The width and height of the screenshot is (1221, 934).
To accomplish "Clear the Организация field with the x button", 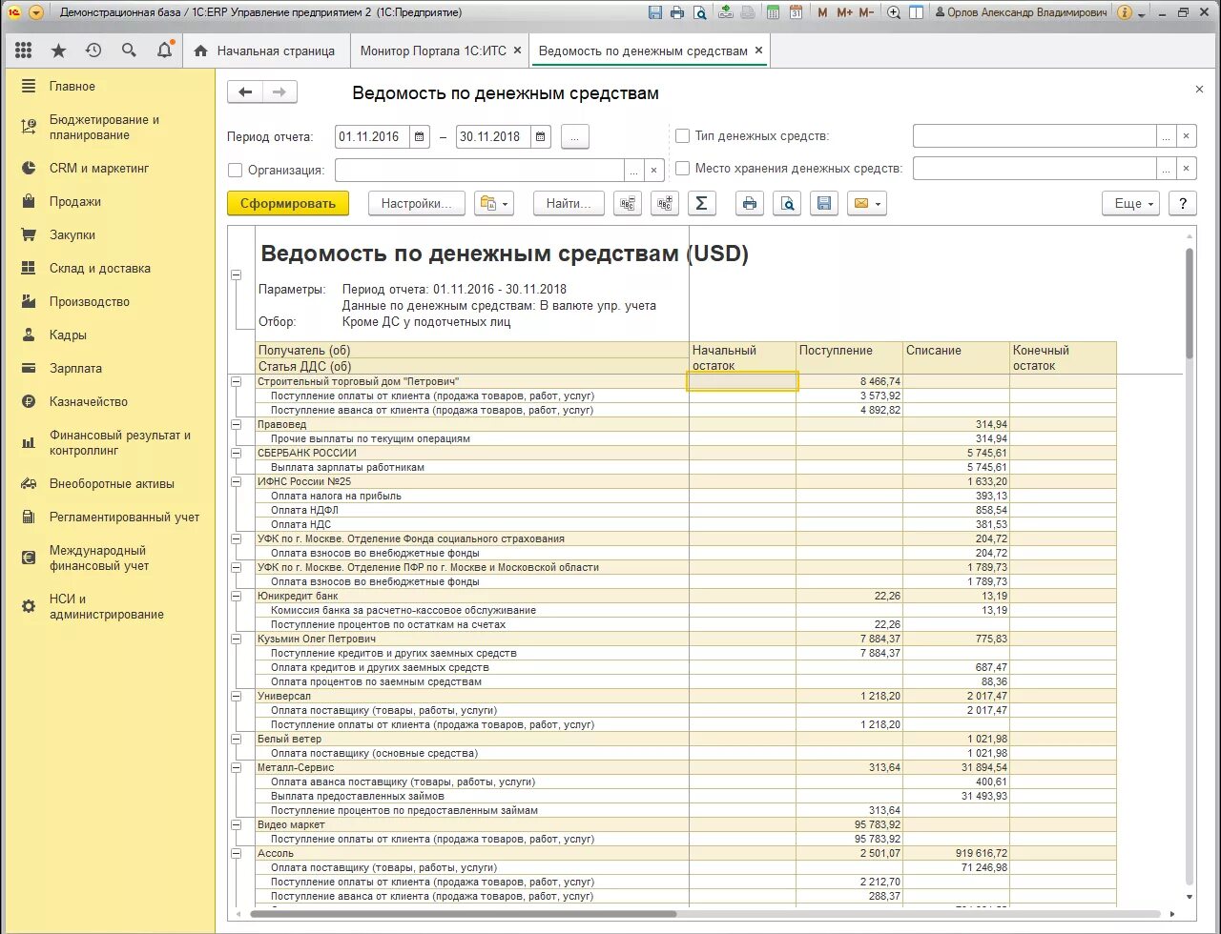I will coord(653,170).
